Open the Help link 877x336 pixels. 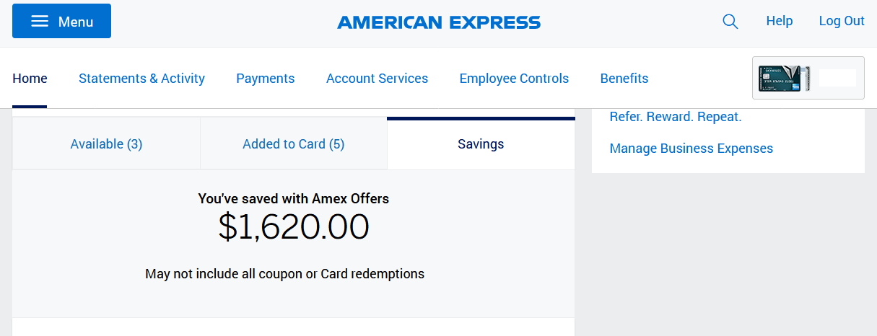point(779,21)
